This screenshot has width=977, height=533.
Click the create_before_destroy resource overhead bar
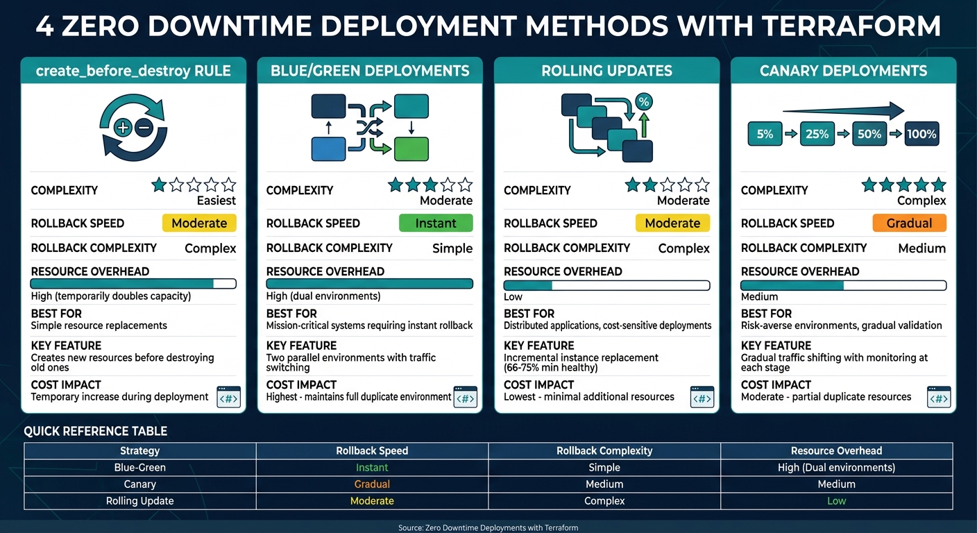133,284
